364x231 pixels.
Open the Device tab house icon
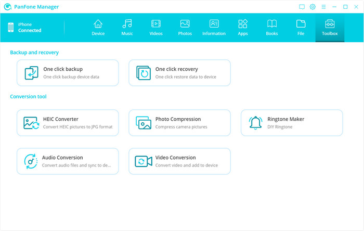98,24
